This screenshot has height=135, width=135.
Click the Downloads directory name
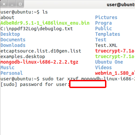pyautogui.click(x=13, y=45)
